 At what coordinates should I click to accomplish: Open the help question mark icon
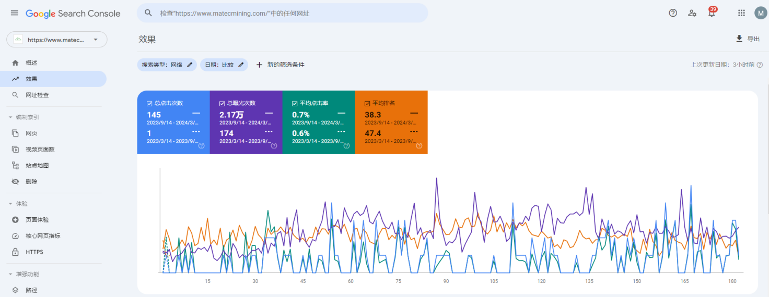pyautogui.click(x=673, y=13)
